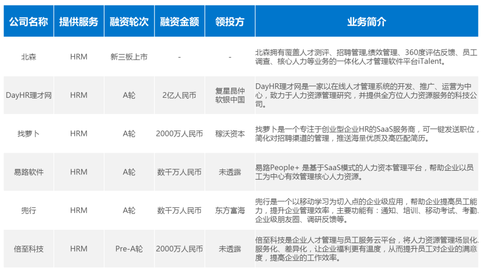Click the Pre-A轮 financing round cell
Image resolution: width=483 pixels, height=273 pixels.
pyautogui.click(x=129, y=249)
